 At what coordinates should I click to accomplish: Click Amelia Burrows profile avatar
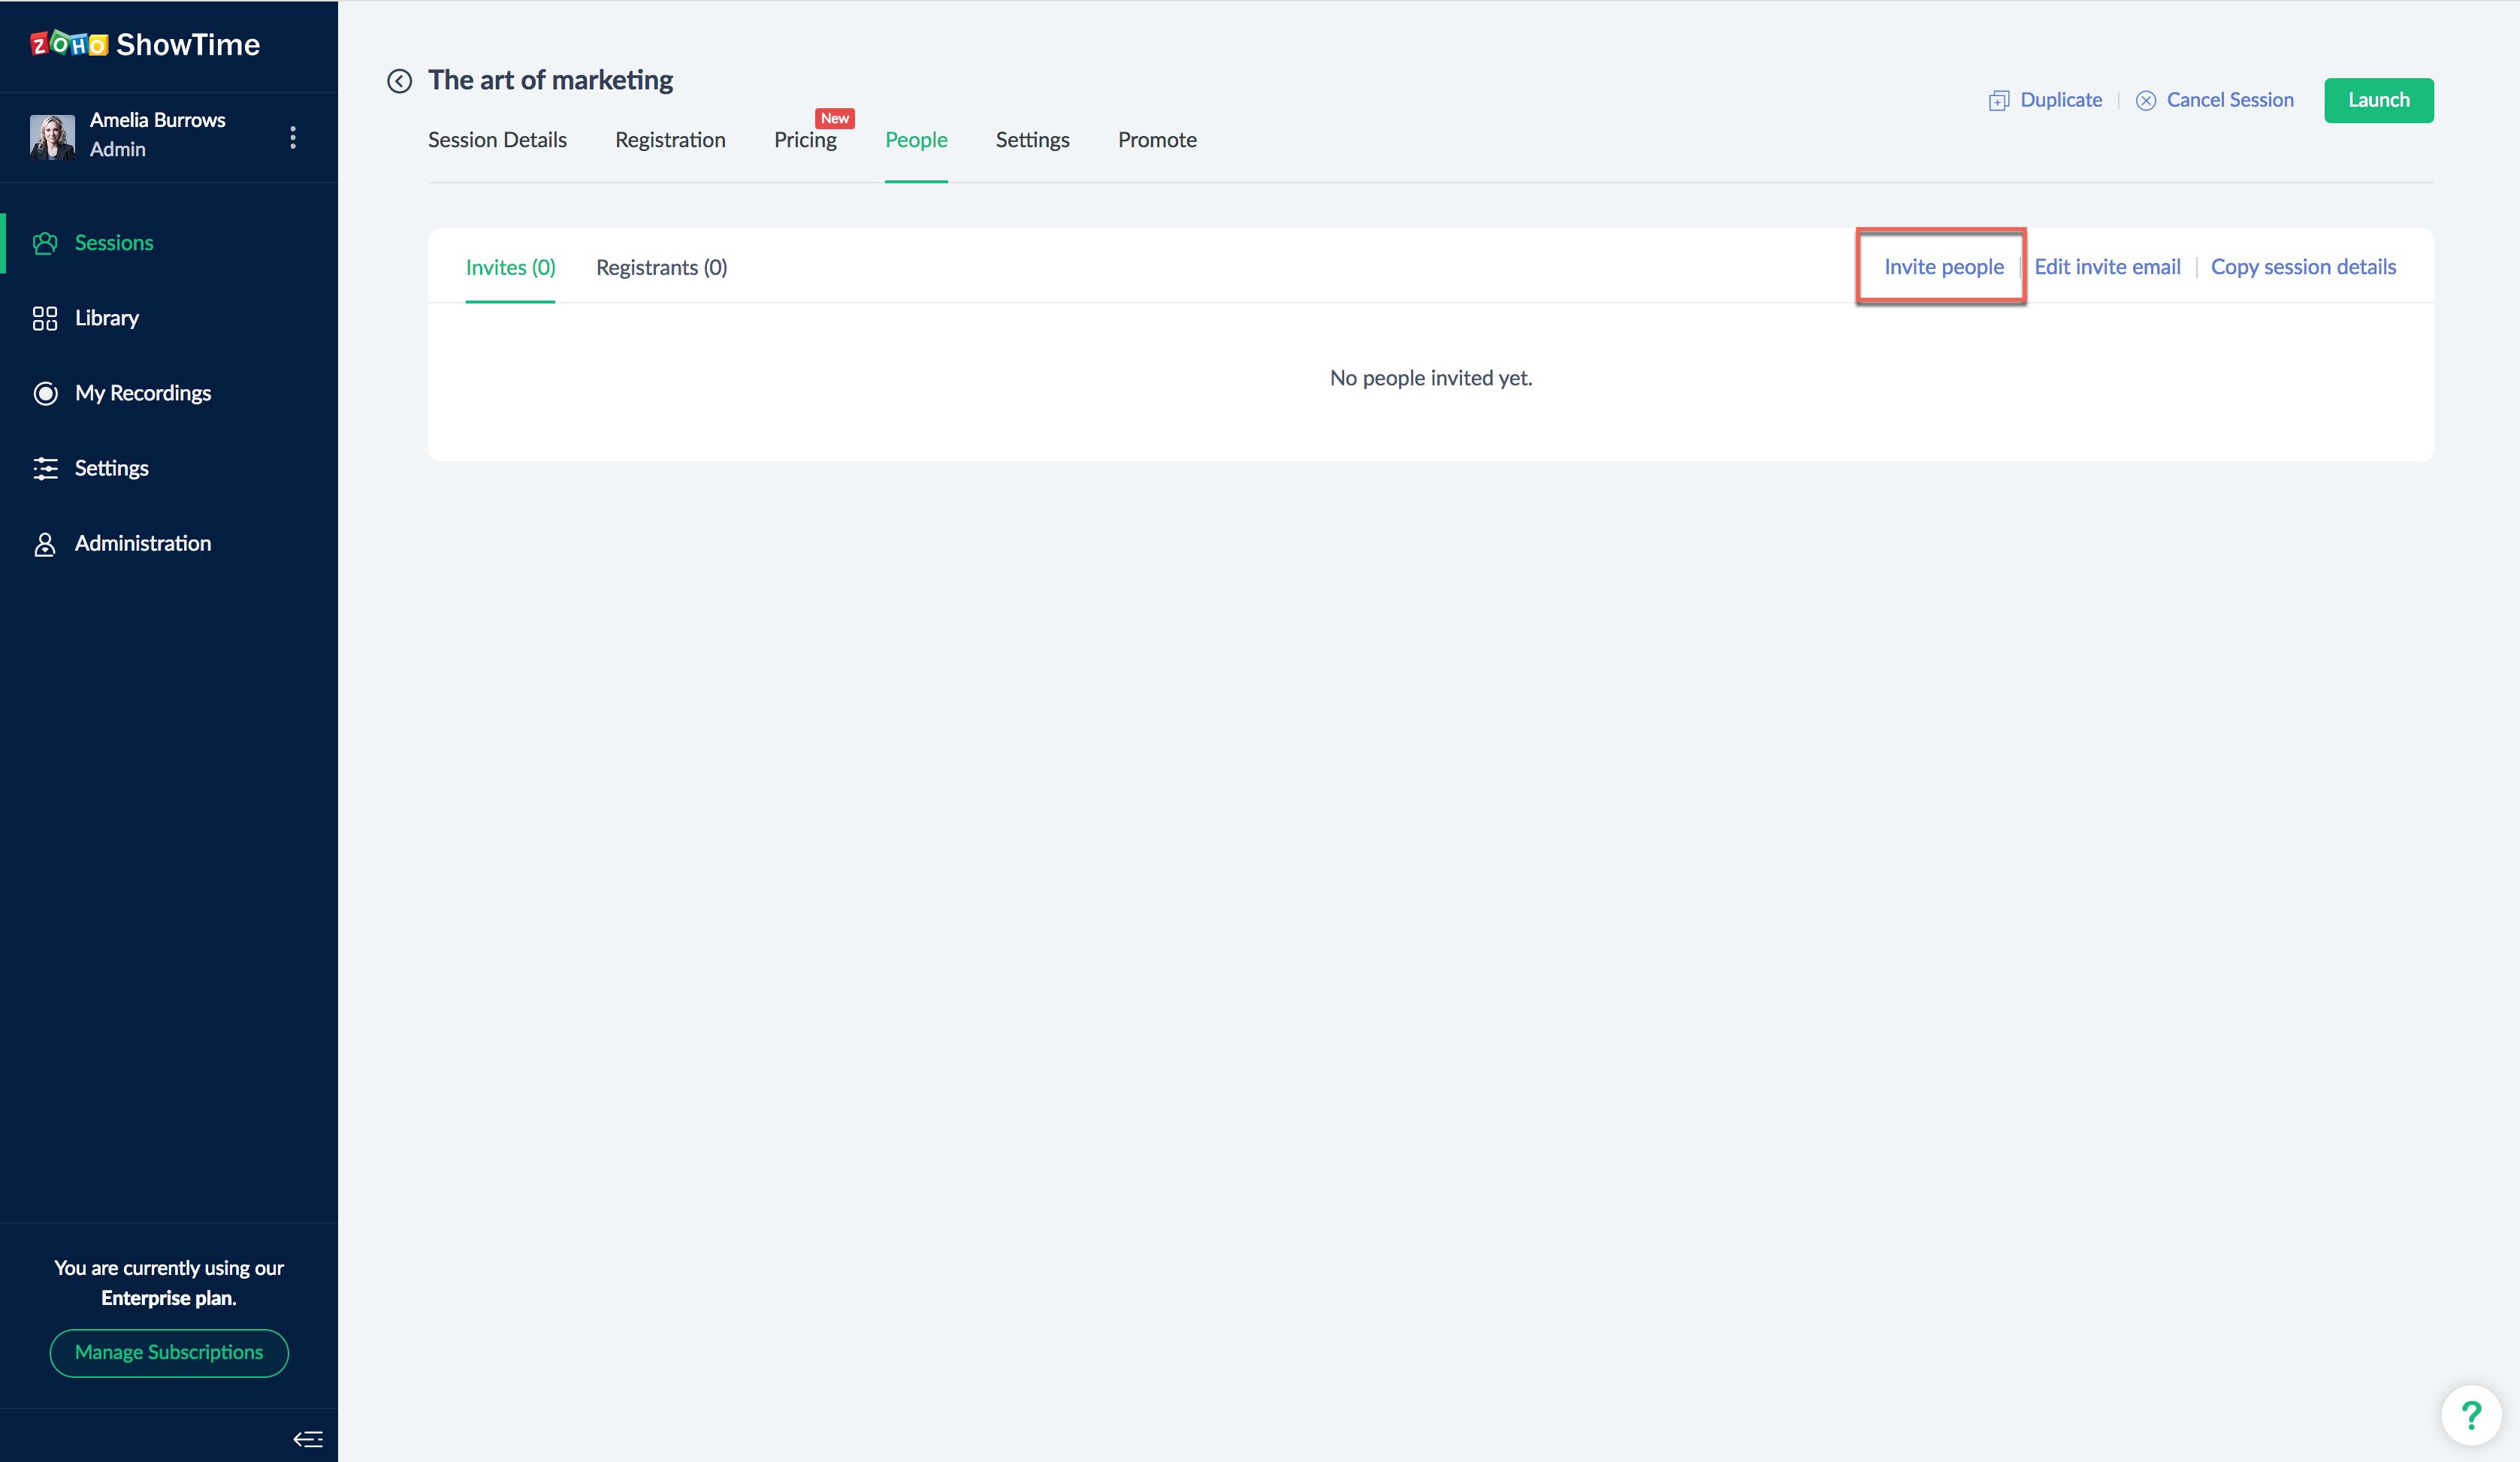[52, 136]
